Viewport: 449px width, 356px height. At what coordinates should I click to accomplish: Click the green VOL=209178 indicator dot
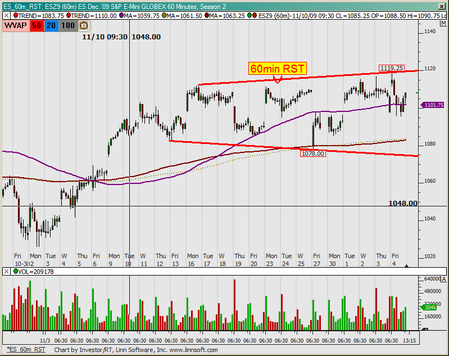(x=15, y=271)
